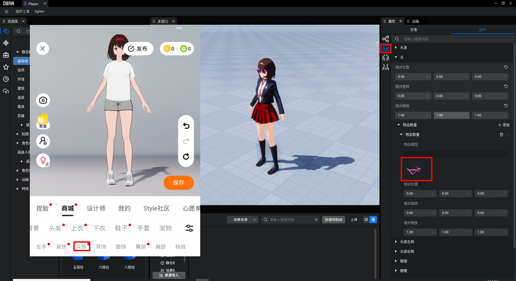Open the blind box (盲盒) icon
This screenshot has width=516, height=281.
click(x=43, y=121)
